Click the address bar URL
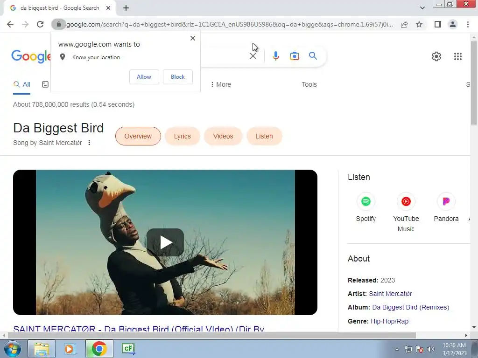Screen dimensions: 478x358 [x=229, y=24]
